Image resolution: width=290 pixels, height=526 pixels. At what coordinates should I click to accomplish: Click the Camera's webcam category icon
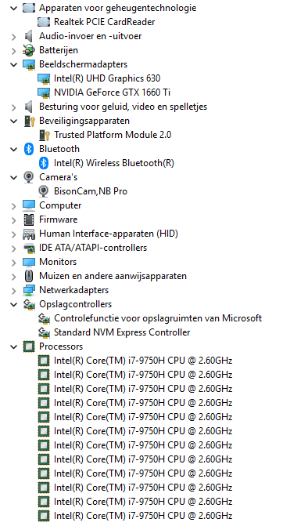coord(29,177)
